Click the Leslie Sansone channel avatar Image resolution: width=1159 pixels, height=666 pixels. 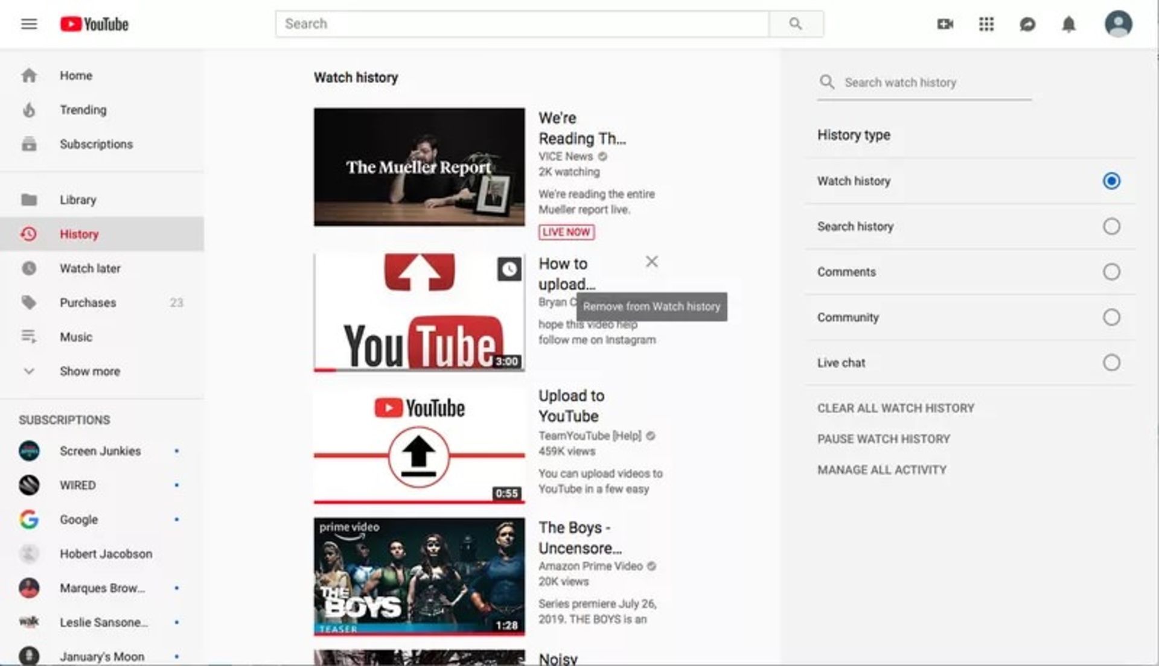(29, 622)
